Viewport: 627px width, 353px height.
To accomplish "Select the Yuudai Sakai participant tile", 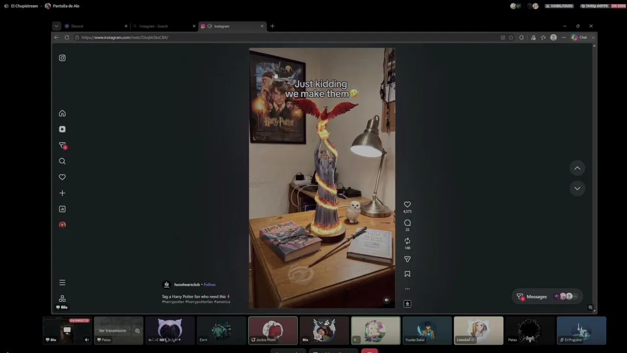I will pyautogui.click(x=427, y=330).
